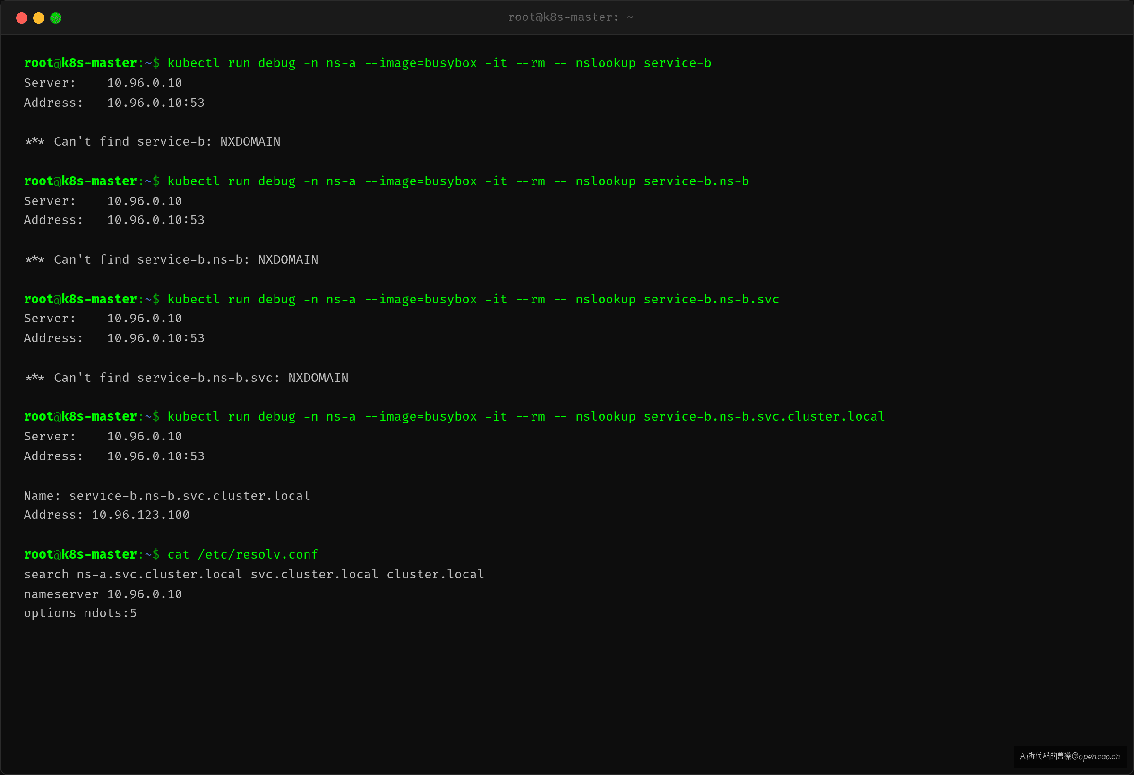Click the window title 'root@k8s-master: ~'

point(570,17)
